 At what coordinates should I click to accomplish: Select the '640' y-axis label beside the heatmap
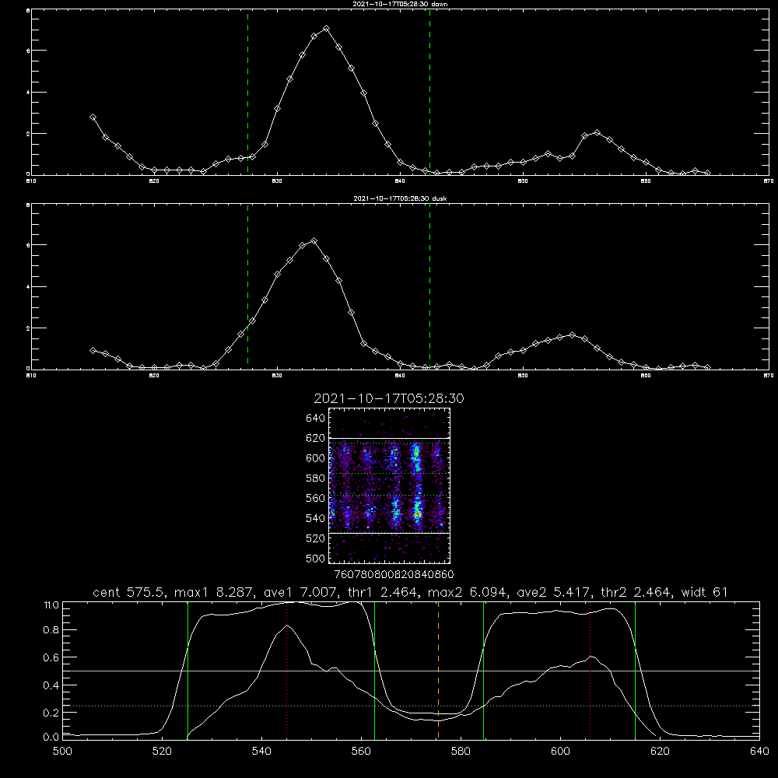[315, 418]
